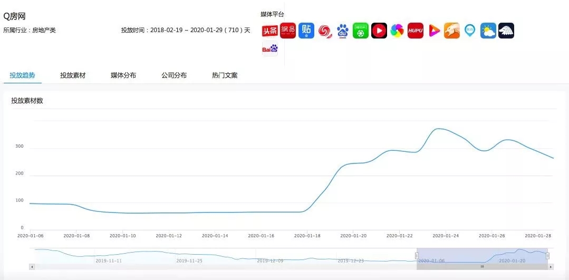Image resolution: width=569 pixels, height=280 pixels.
Task: Open the blue Baidu paw icon
Action: click(343, 31)
